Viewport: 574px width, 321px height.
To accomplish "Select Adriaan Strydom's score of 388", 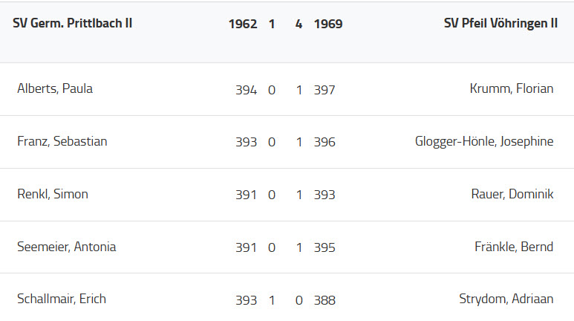I will tap(324, 300).
